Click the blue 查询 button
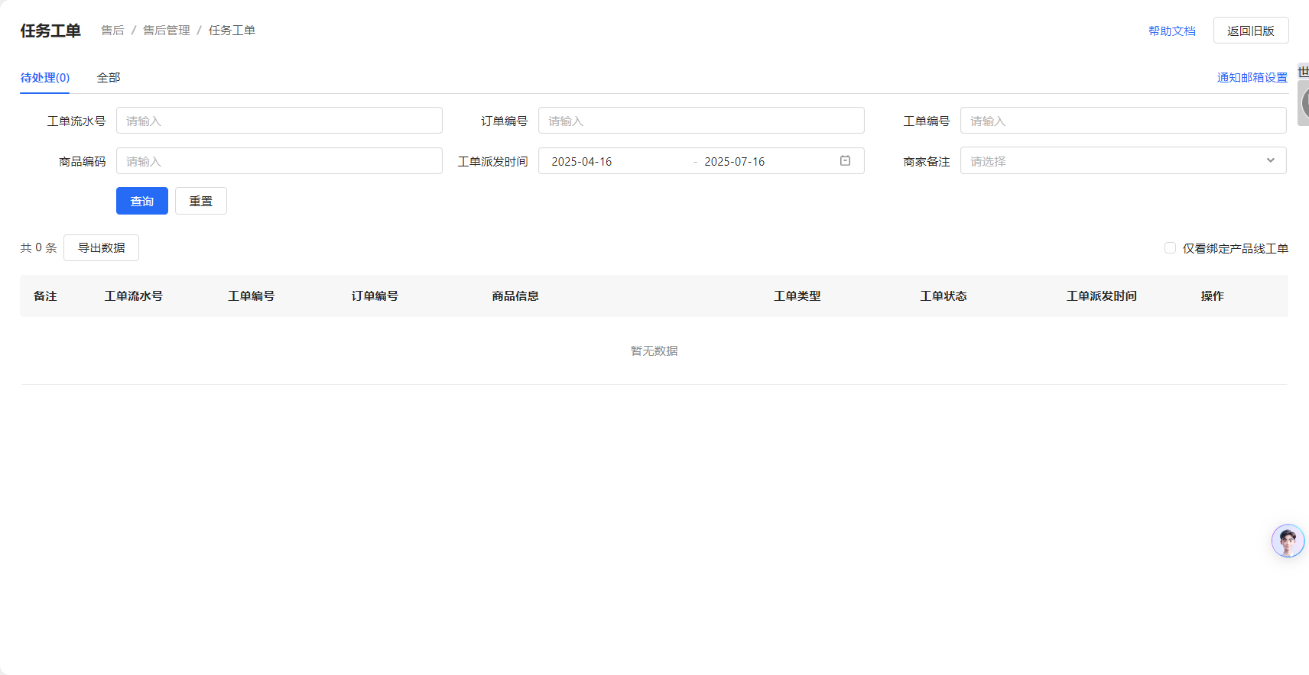The height and width of the screenshot is (675, 1309). click(142, 201)
